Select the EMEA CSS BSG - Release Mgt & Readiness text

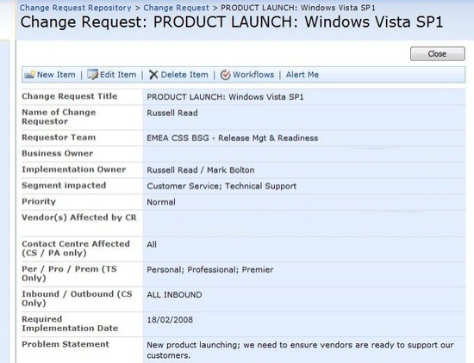click(x=233, y=138)
